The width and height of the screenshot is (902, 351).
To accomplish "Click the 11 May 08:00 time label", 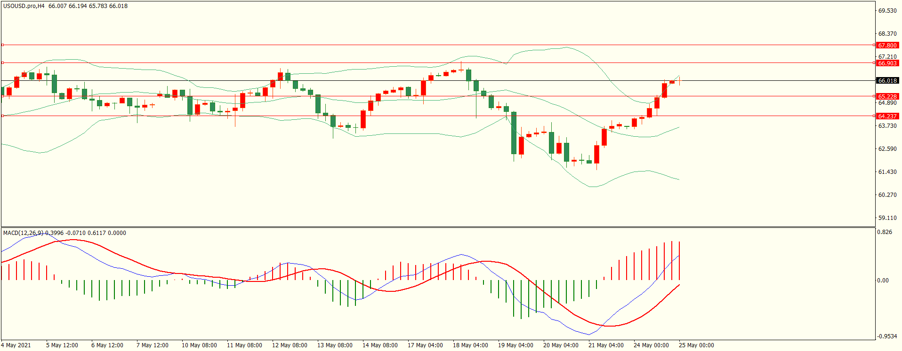I will 244,345.
